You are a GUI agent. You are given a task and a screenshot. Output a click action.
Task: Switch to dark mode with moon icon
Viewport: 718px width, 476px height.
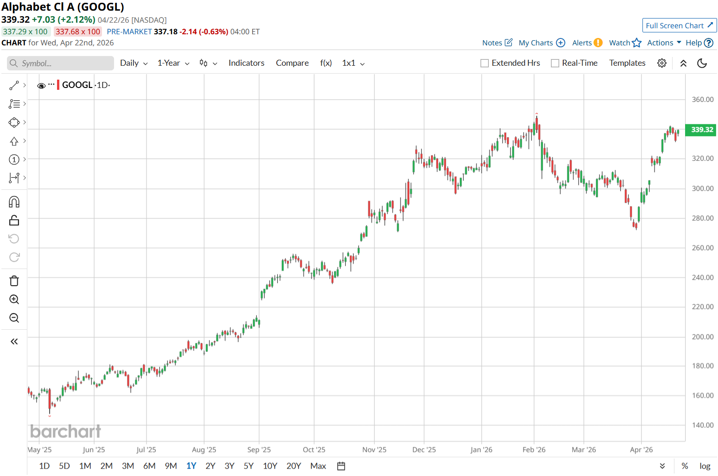coord(702,63)
